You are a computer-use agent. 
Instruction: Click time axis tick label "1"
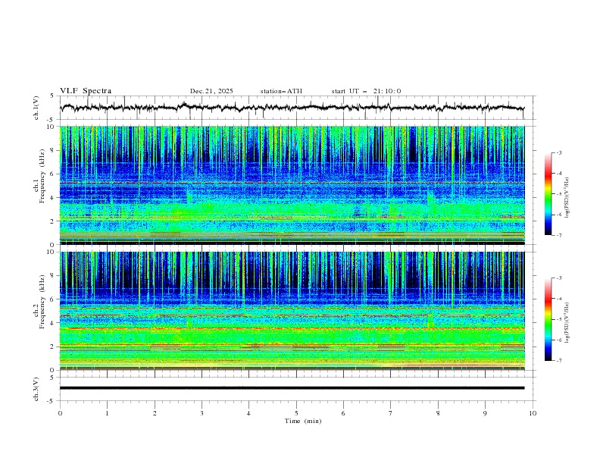point(107,413)
